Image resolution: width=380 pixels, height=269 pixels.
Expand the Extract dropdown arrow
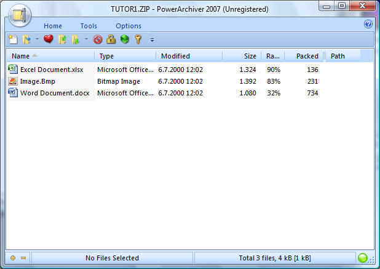point(86,39)
